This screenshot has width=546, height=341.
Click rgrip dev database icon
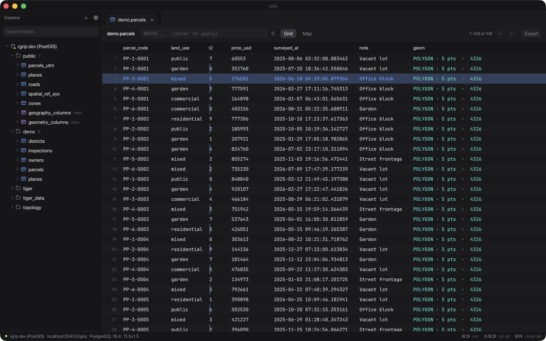[x=13, y=46]
